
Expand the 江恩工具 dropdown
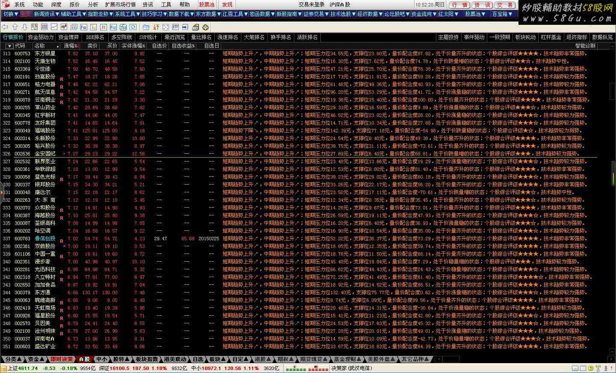235,14
